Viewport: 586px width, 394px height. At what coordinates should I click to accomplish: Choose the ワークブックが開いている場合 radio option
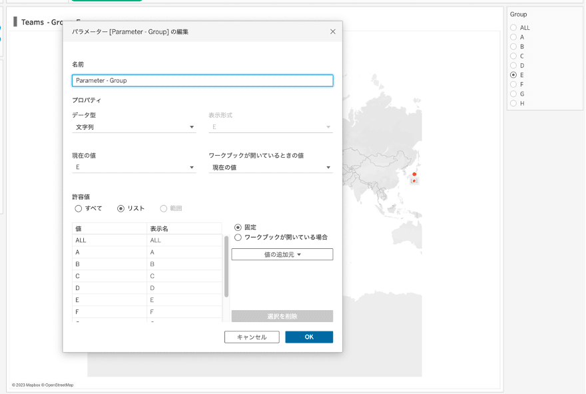(x=238, y=237)
